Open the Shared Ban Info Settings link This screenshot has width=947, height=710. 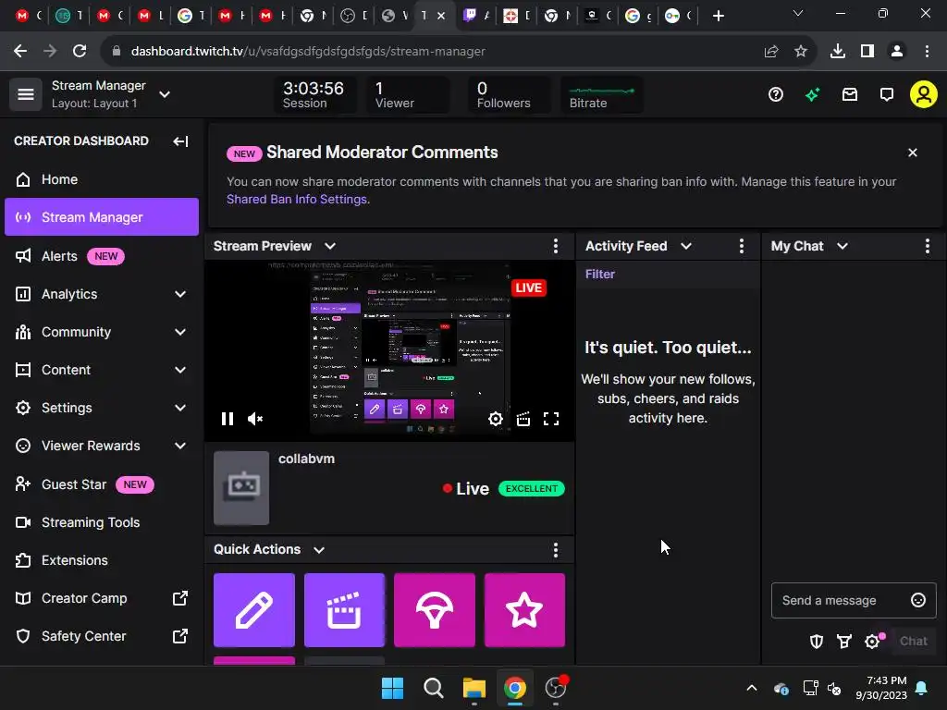(297, 200)
